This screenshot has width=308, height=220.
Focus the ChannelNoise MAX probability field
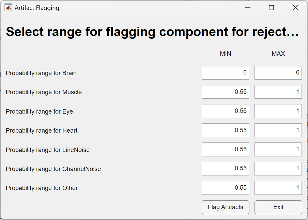pyautogui.click(x=278, y=169)
